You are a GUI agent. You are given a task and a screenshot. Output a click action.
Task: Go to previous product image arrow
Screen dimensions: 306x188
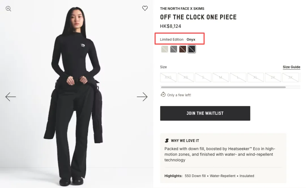click(x=11, y=97)
